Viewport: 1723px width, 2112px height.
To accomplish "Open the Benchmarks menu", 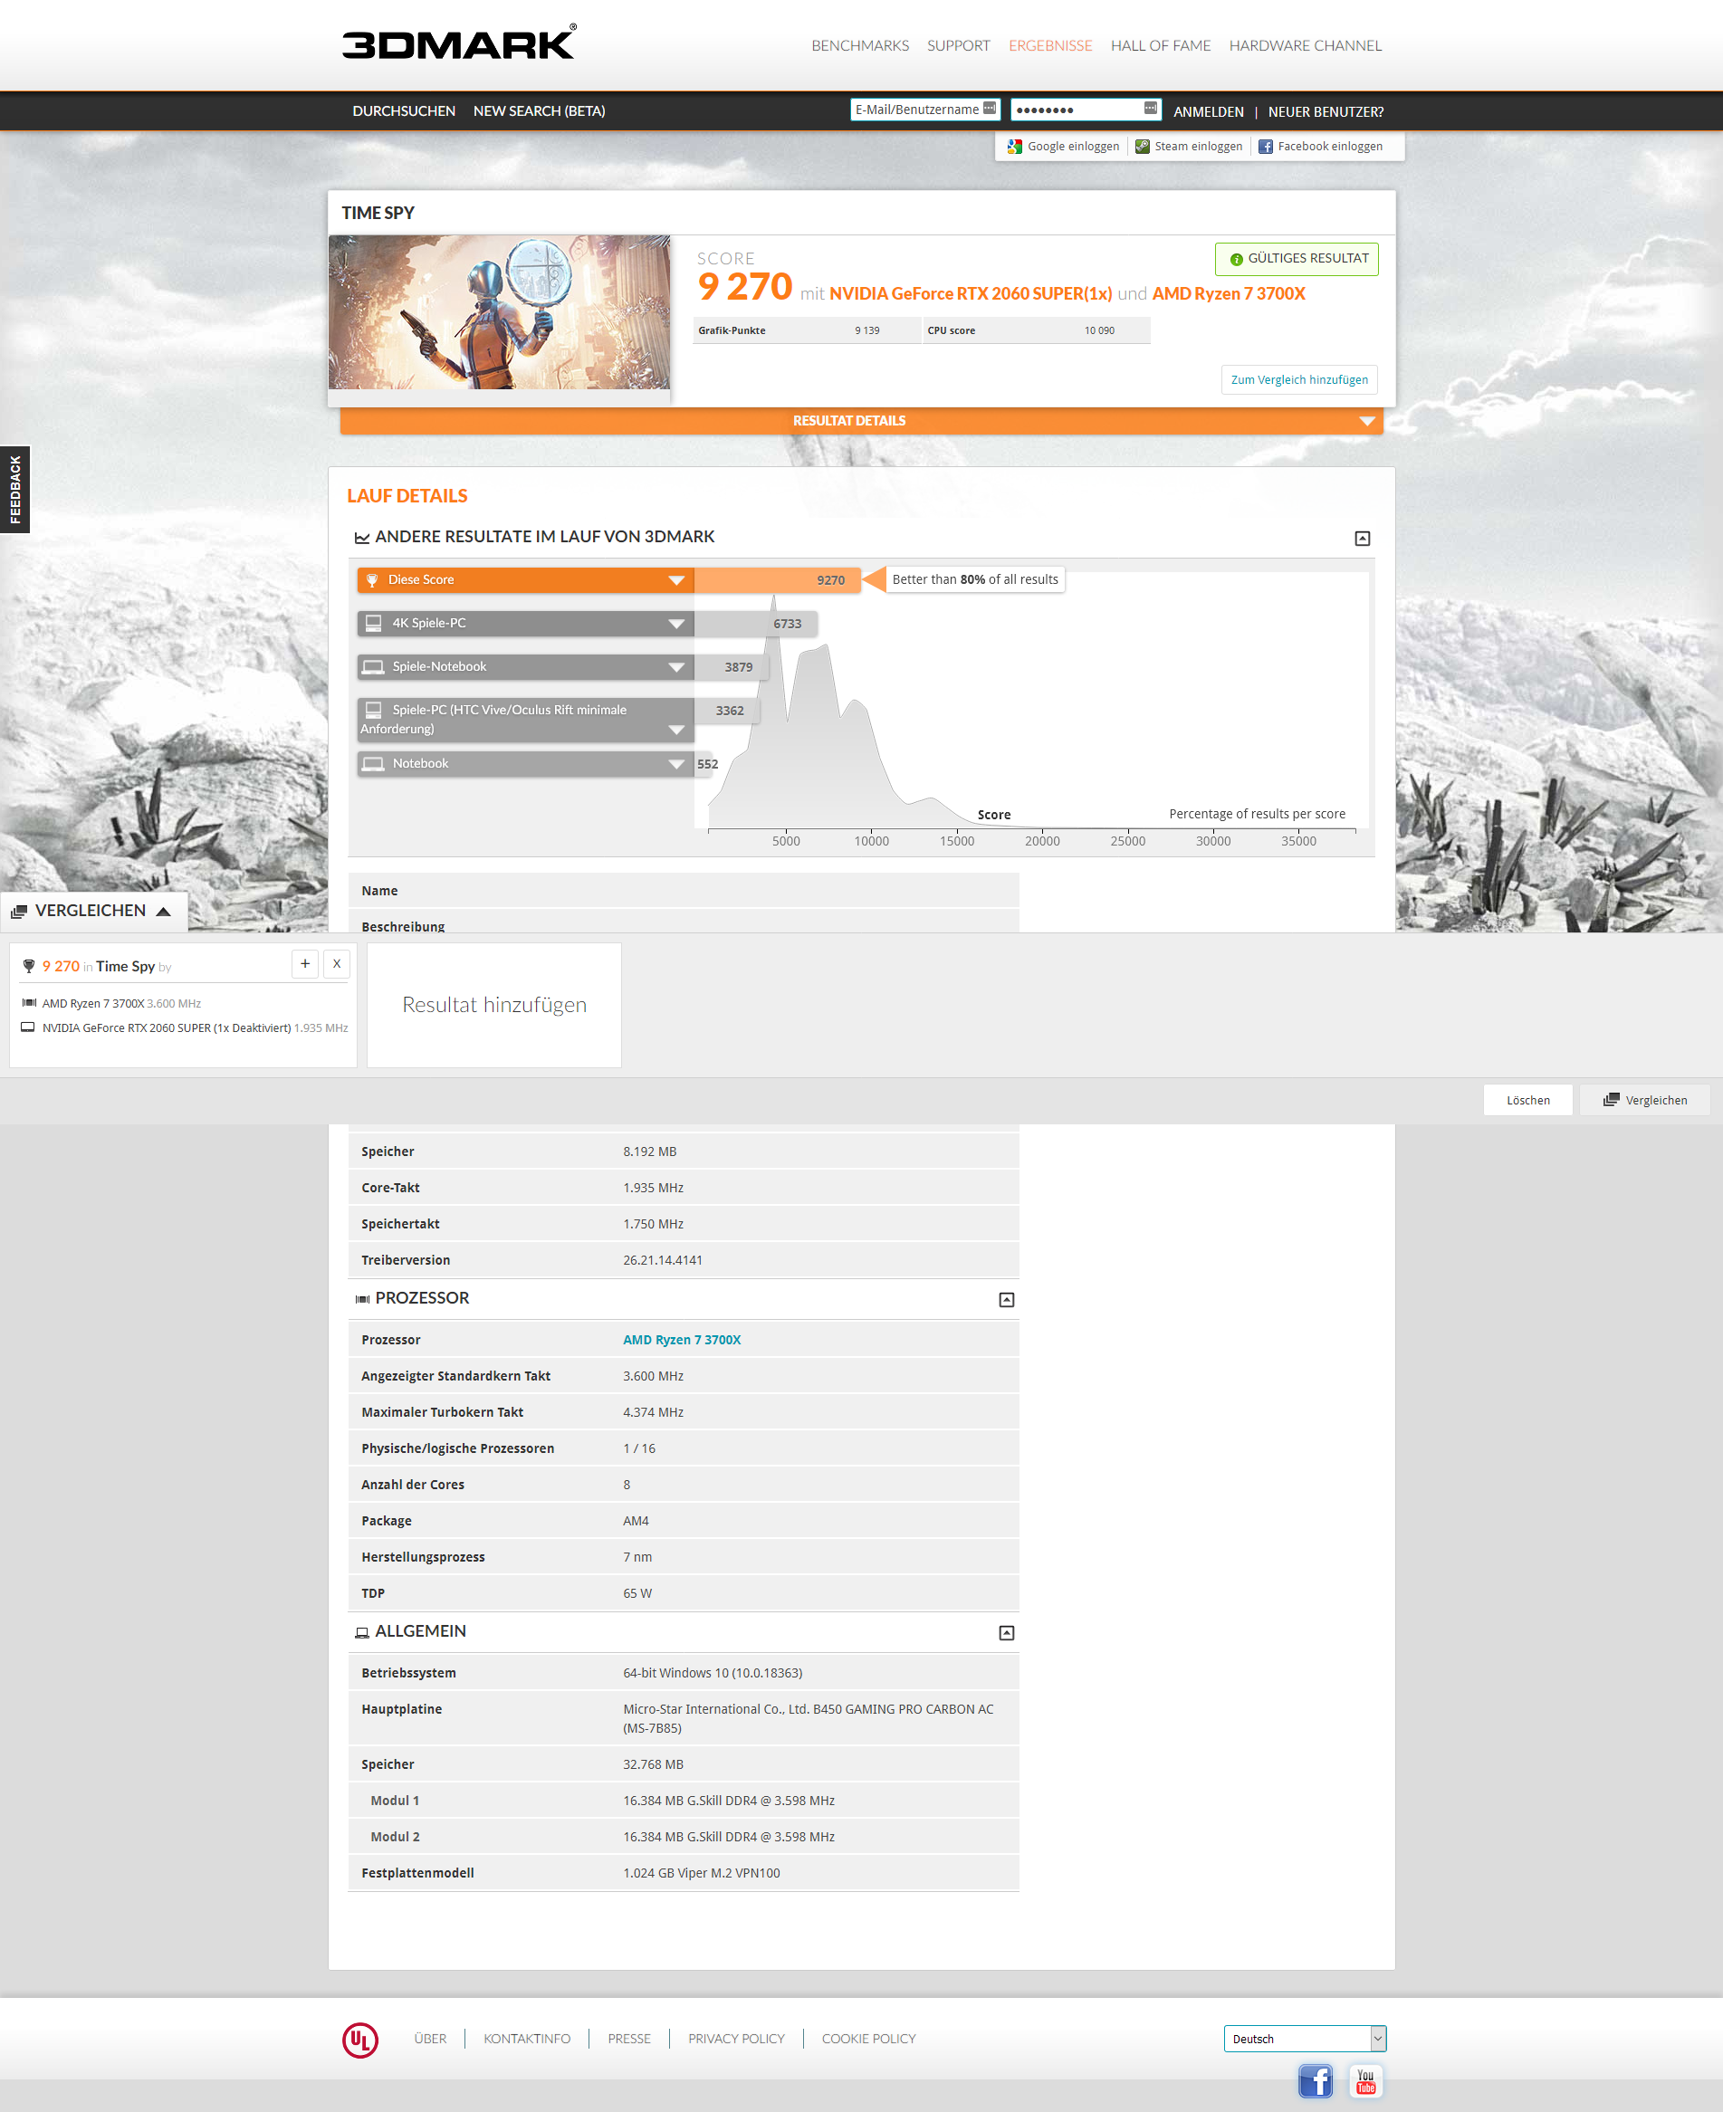I will click(x=859, y=45).
